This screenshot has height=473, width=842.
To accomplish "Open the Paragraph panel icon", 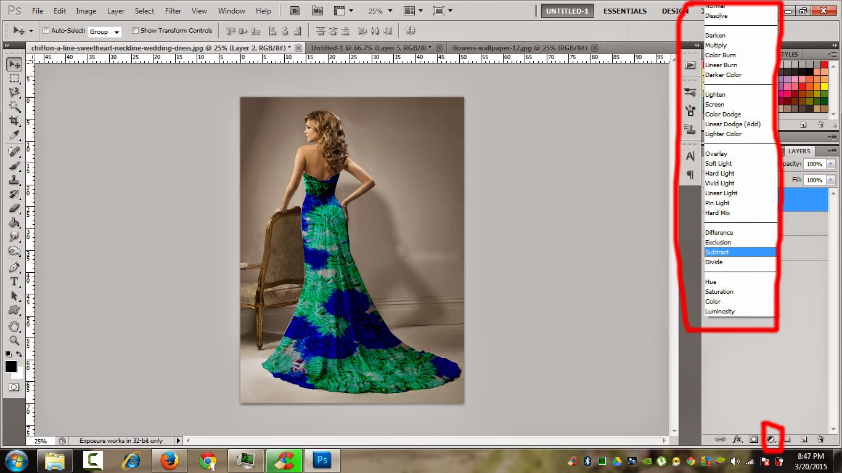I will (690, 175).
